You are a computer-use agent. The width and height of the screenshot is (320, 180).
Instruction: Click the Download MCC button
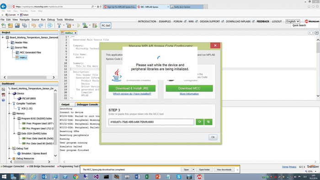click(x=189, y=88)
